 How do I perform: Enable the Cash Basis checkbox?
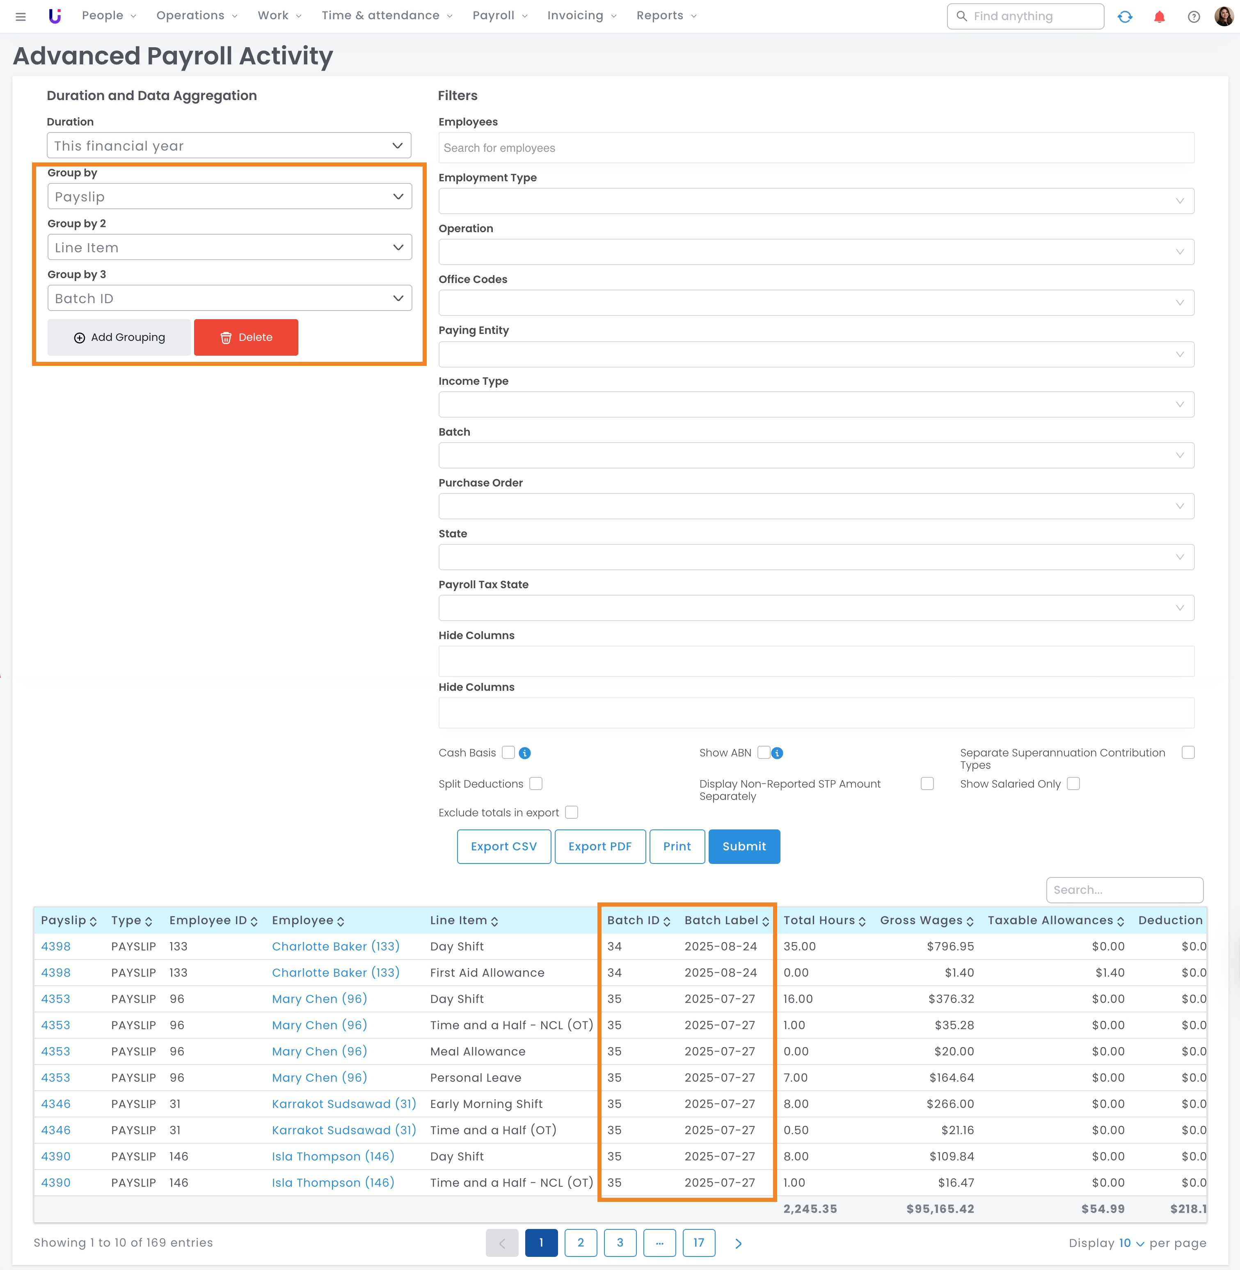509,752
